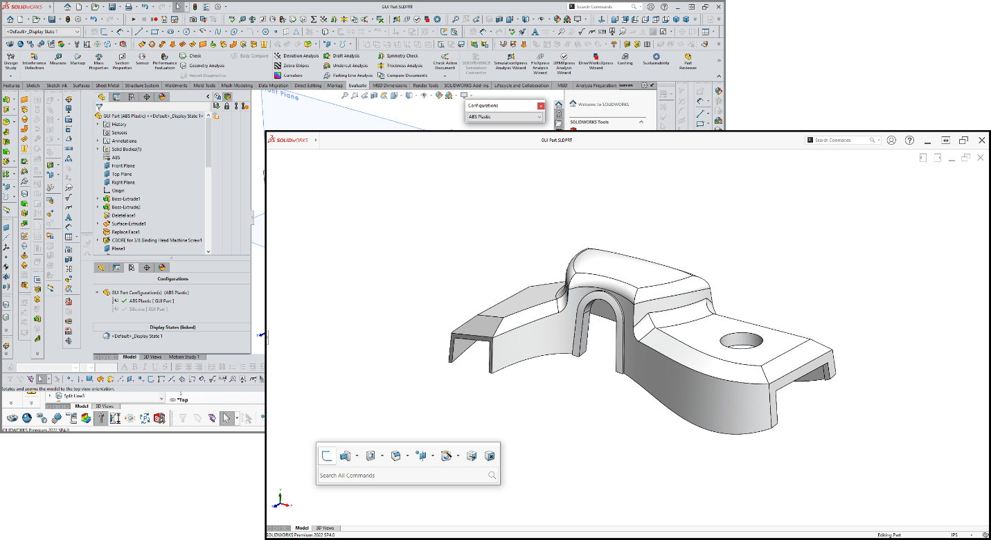The image size is (991, 540).
Task: Select the Front Plane tree item
Action: [123, 166]
